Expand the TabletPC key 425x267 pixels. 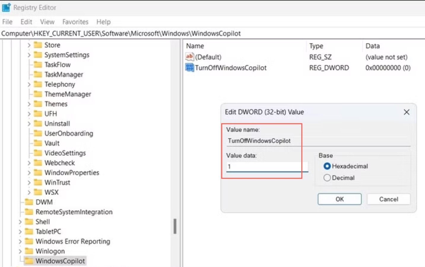(x=20, y=231)
